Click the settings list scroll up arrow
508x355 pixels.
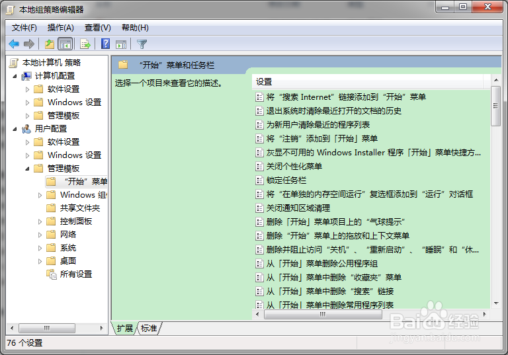coord(495,80)
